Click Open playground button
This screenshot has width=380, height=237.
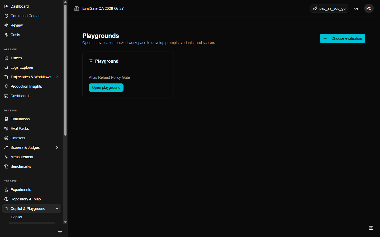coord(106,87)
